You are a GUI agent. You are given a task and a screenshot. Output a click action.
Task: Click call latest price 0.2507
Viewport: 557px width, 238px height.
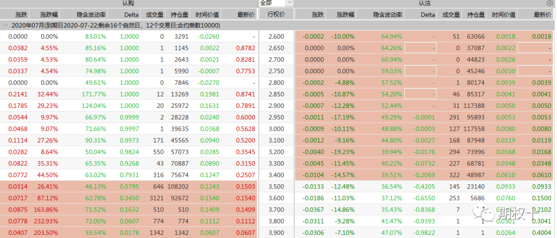click(245, 175)
